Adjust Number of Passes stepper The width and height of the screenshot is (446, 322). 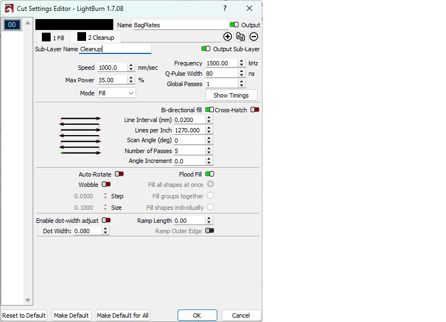pyautogui.click(x=209, y=150)
